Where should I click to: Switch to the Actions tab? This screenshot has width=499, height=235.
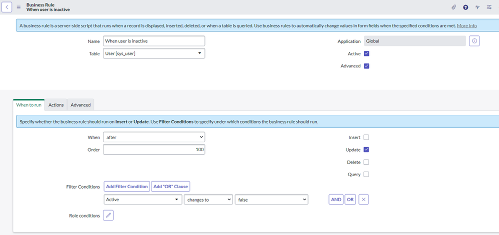[56, 105]
